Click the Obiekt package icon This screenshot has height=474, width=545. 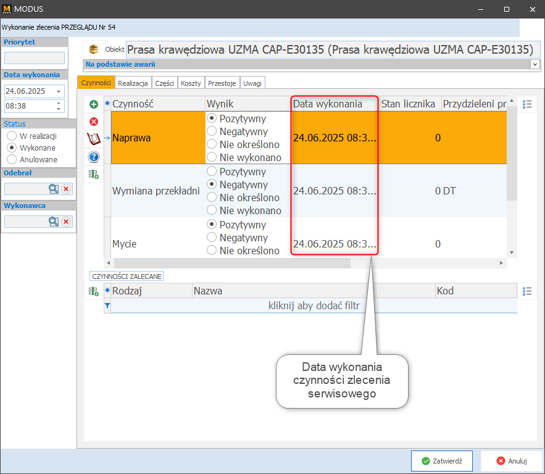point(94,49)
